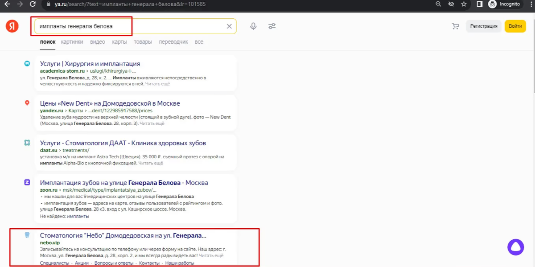This screenshot has height=267, width=535.
Task: Select the поиск tab
Action: point(48,42)
